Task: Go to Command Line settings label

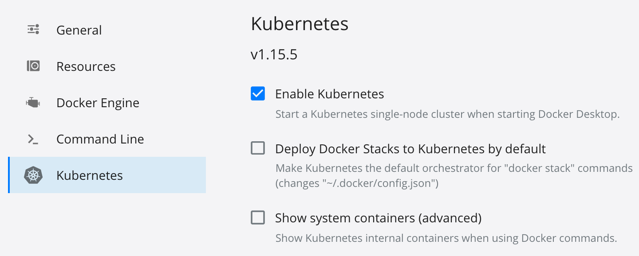Action: coord(100,139)
